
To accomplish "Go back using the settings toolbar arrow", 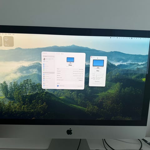I will pyautogui.click(x=57, y=54).
